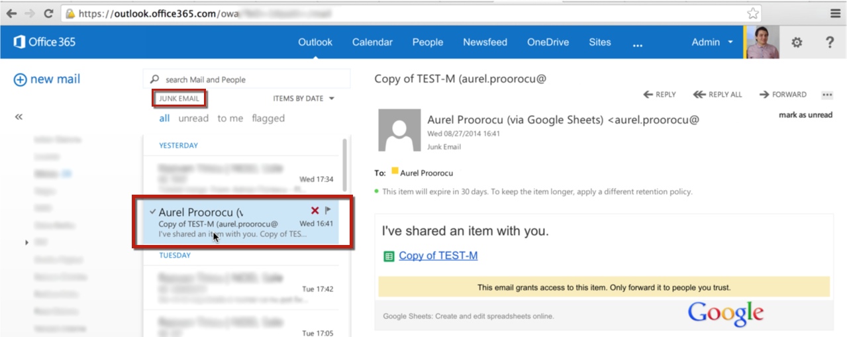Image resolution: width=847 pixels, height=337 pixels.
Task: Click REPLY ALL
Action: 717,95
